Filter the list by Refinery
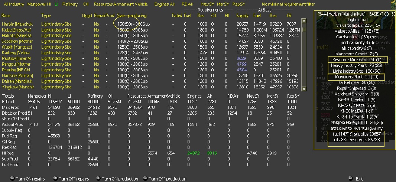The image size is (396, 182). point(70,4)
